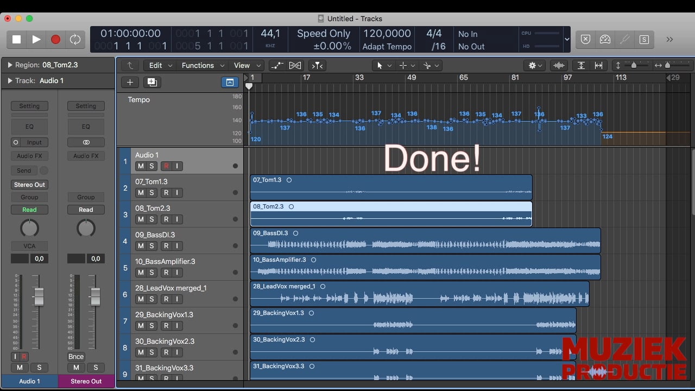This screenshot has width=695, height=391.
Task: Solo the Stereo Out channel strip
Action: click(96, 368)
